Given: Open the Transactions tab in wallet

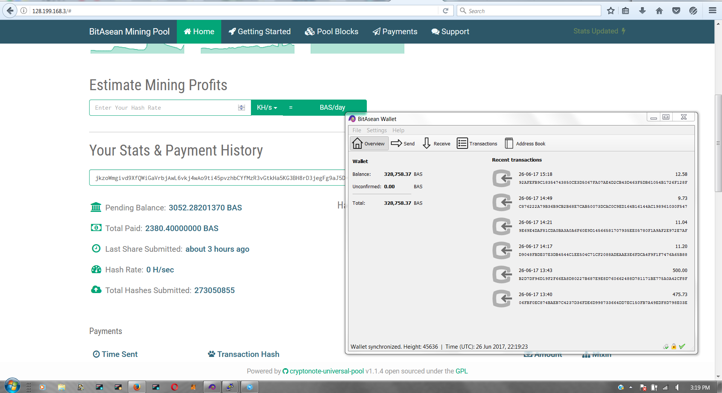Looking at the screenshot, I should click(x=477, y=144).
